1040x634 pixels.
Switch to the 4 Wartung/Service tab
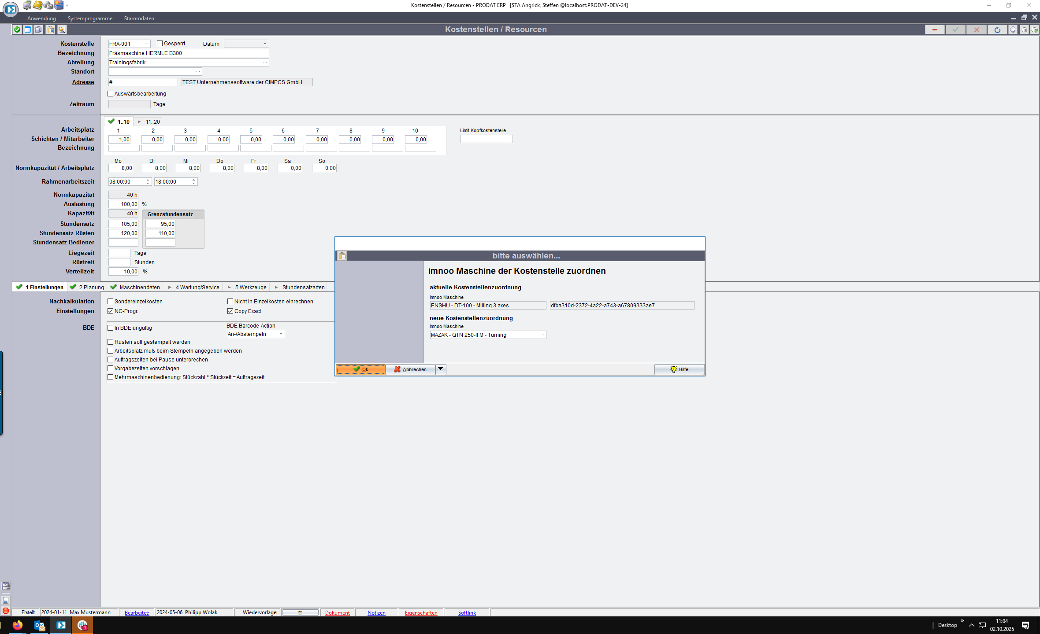(197, 288)
